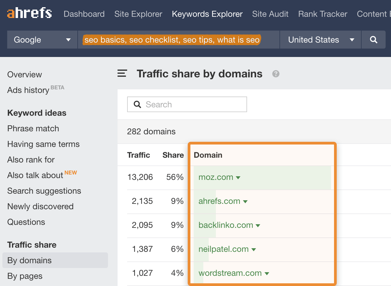Click the help question mark icon
This screenshot has width=391, height=286.
click(x=276, y=74)
